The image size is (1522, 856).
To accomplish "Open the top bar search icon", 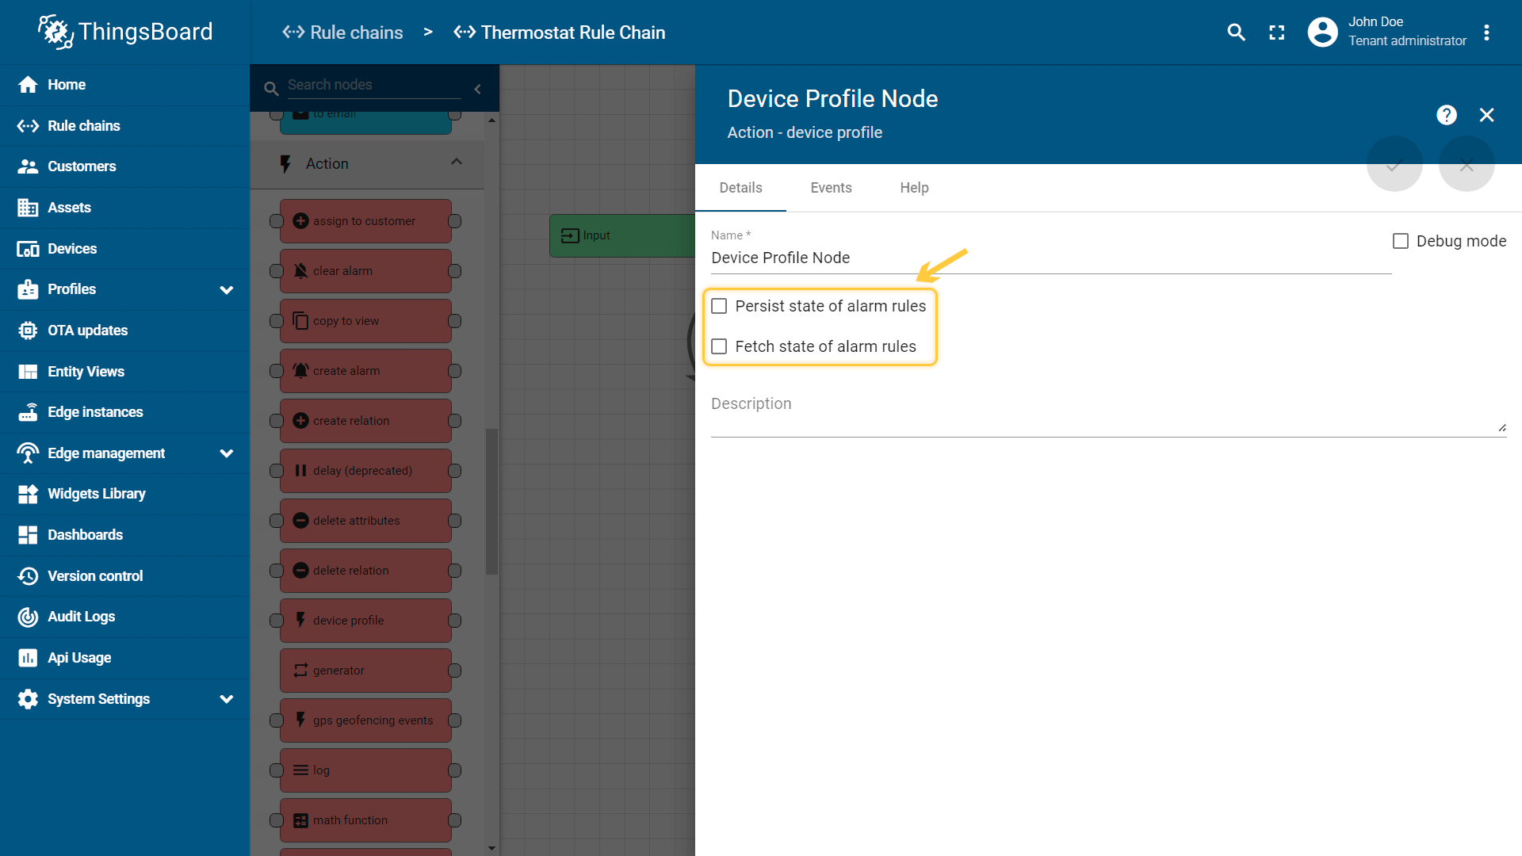I will [1236, 32].
